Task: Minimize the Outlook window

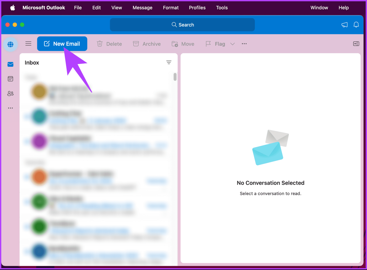Action: click(15, 25)
